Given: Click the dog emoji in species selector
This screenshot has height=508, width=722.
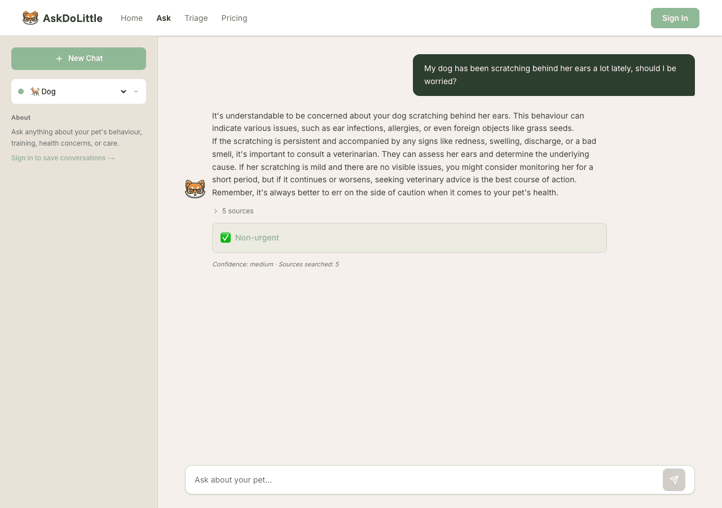Looking at the screenshot, I should (x=34, y=91).
